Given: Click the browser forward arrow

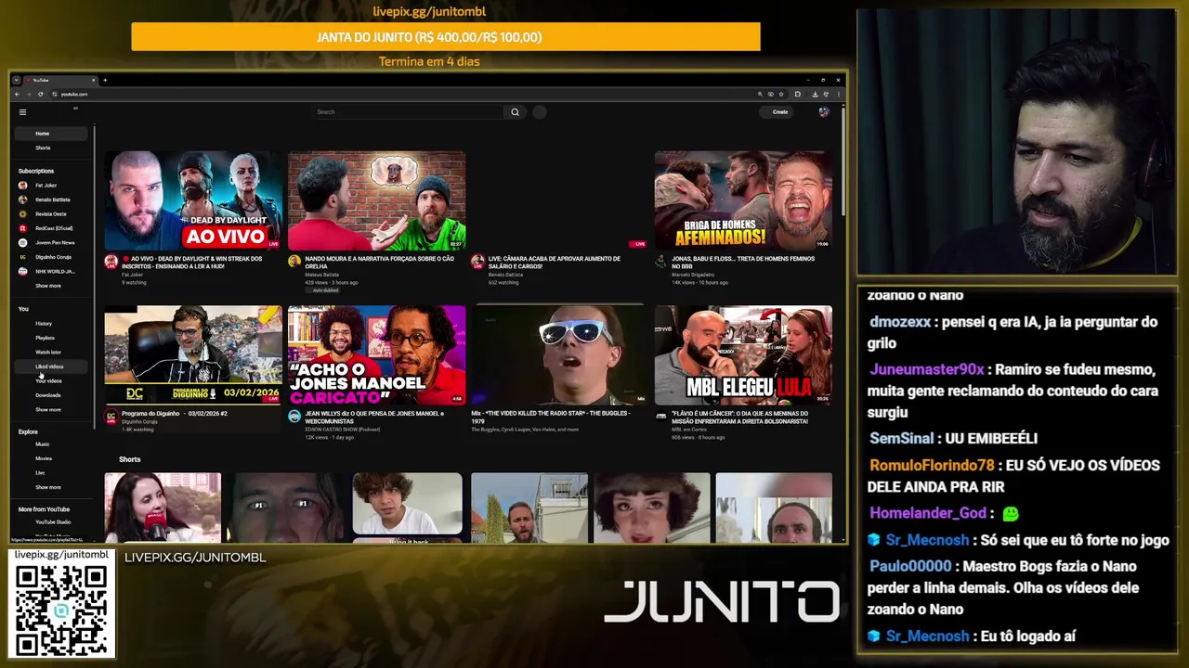Looking at the screenshot, I should pos(28,94).
